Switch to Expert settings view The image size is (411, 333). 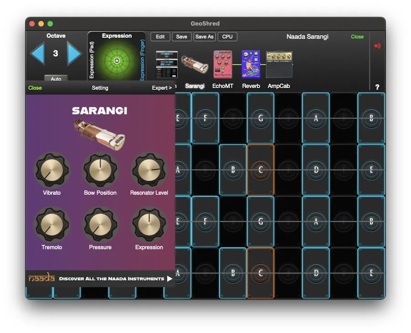point(162,88)
